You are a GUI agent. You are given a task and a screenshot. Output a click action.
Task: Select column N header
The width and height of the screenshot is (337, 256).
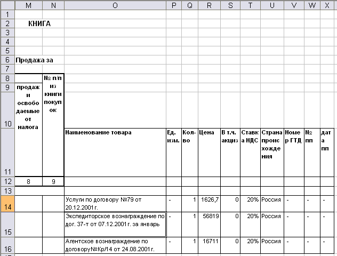53,5
